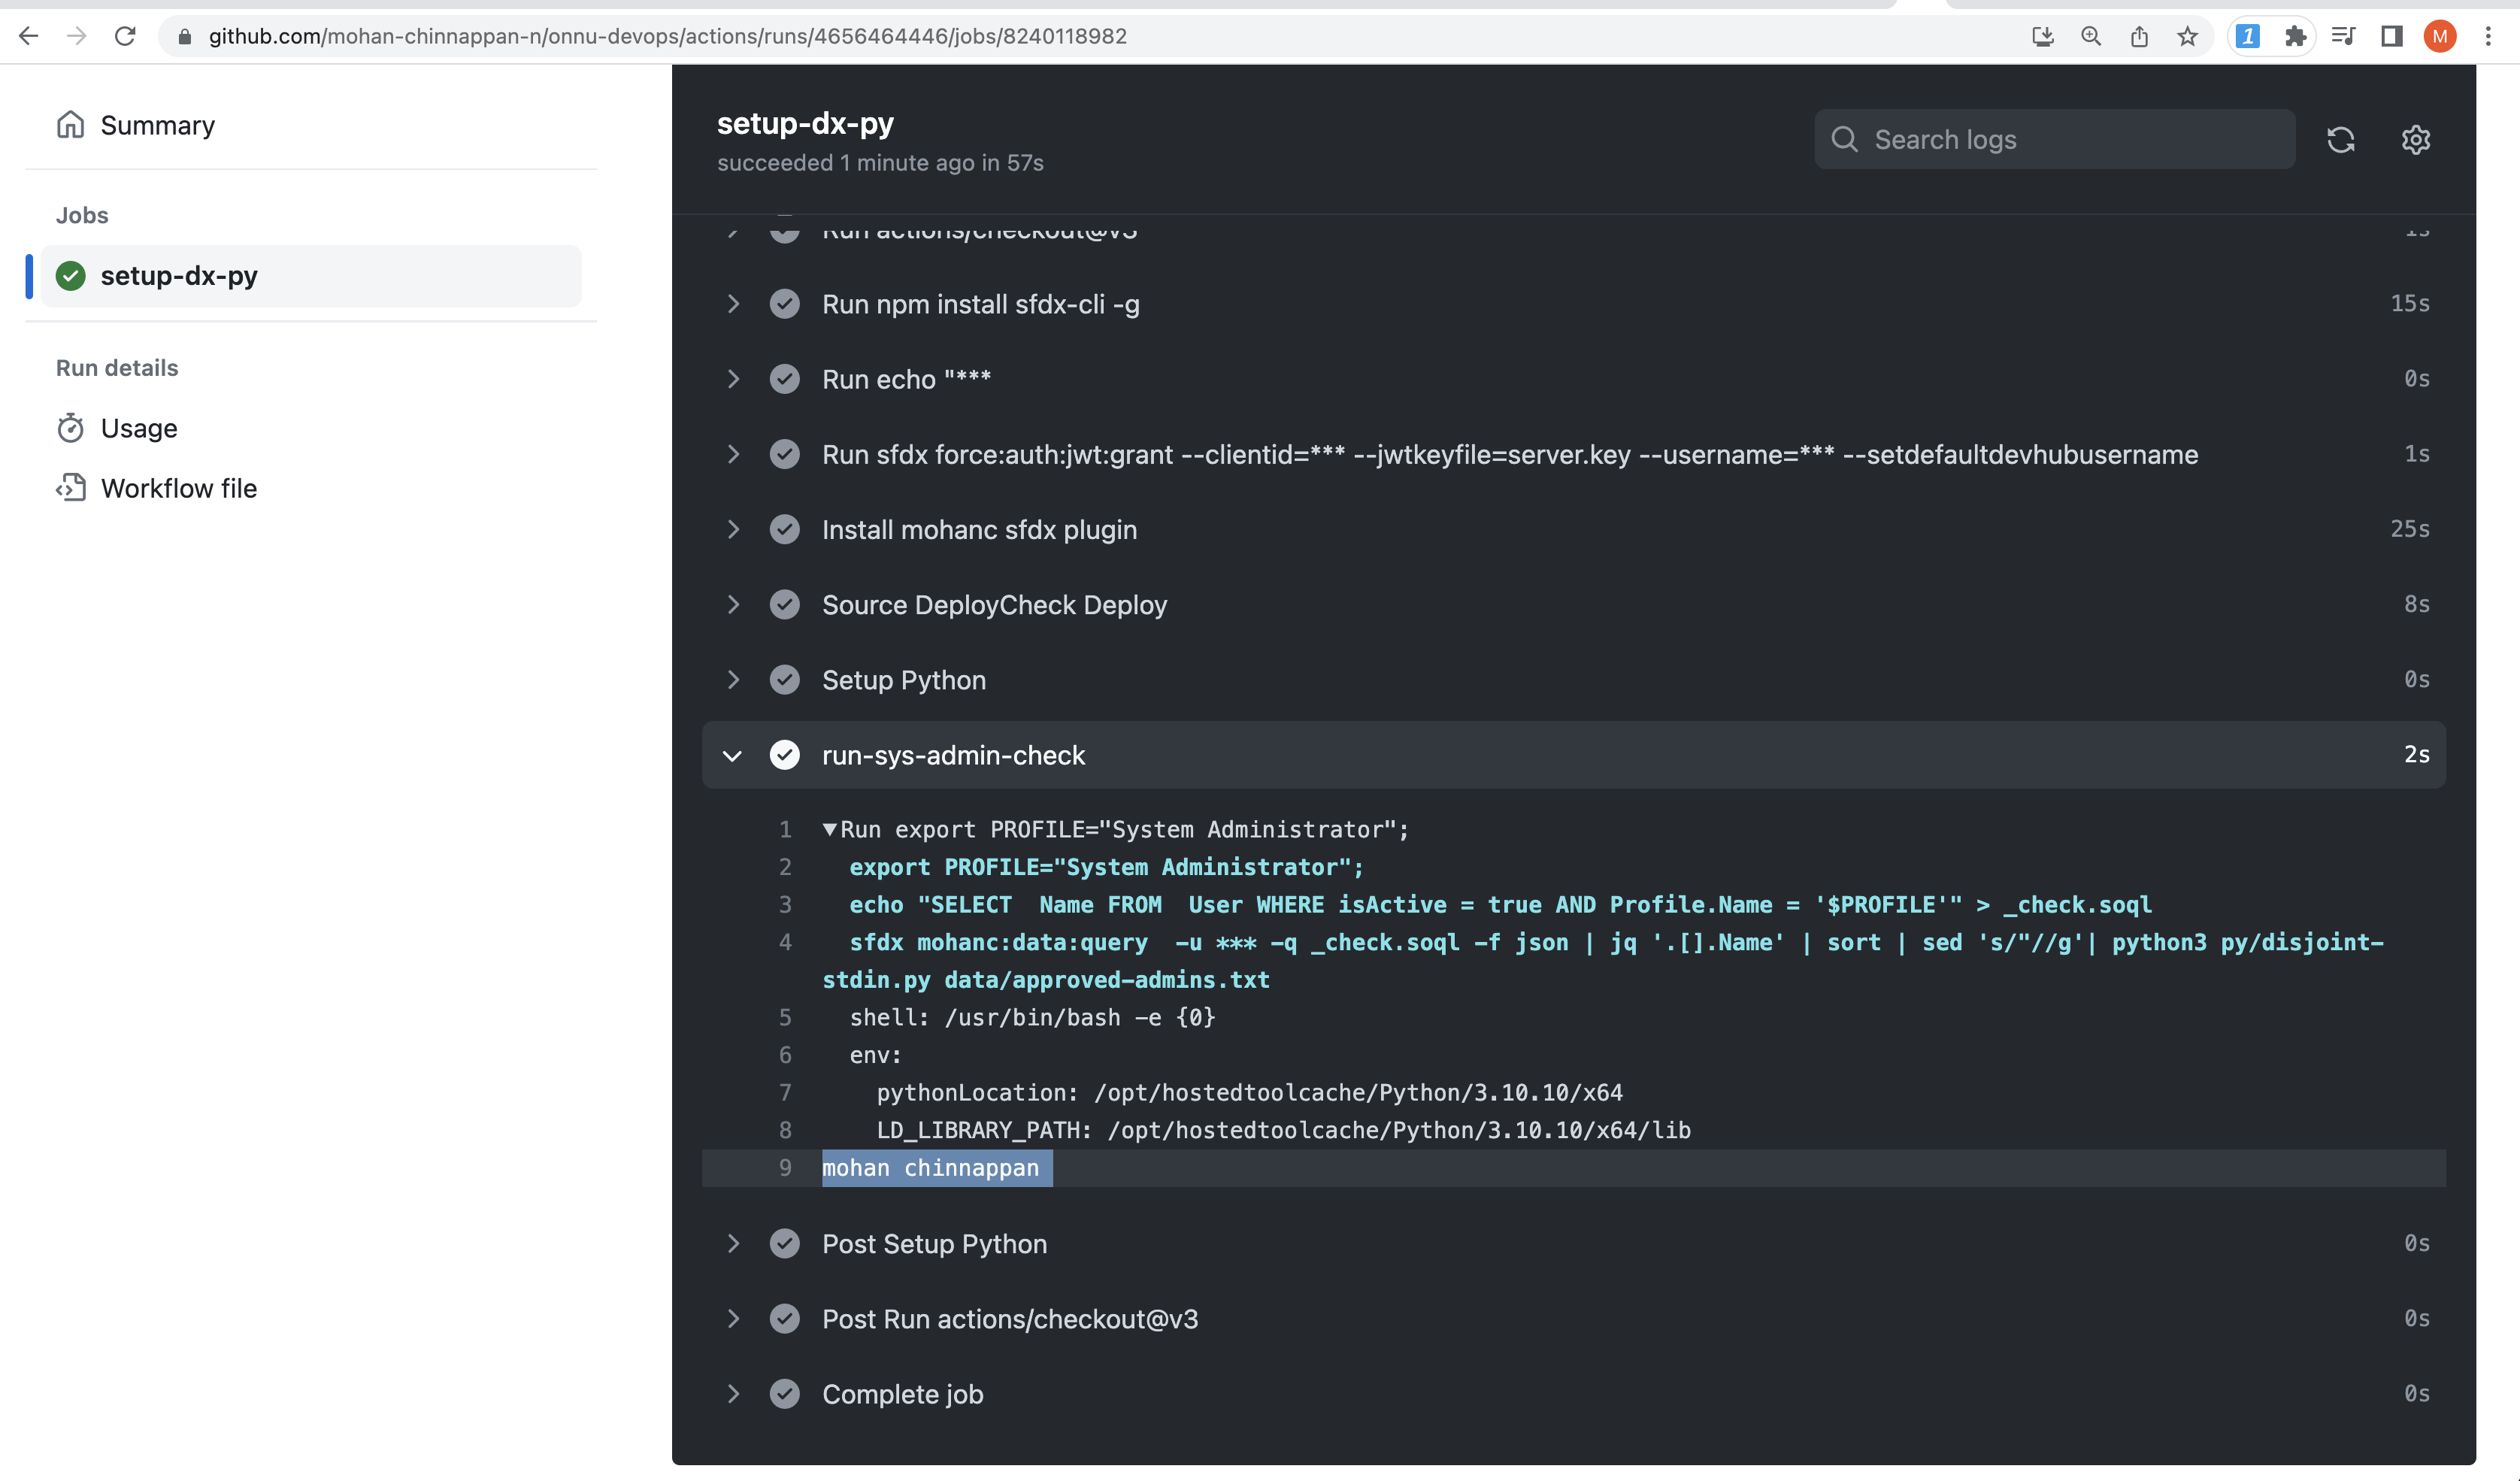The image size is (2520, 1481).
Task: Expand the Run echo step chevron
Action: point(733,379)
